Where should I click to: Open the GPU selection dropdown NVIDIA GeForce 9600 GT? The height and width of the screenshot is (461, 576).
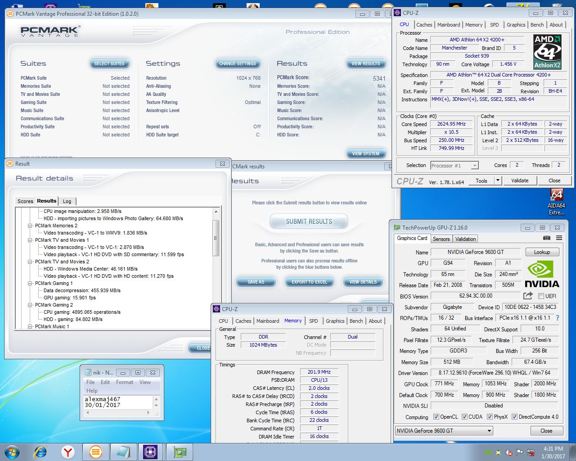444,431
